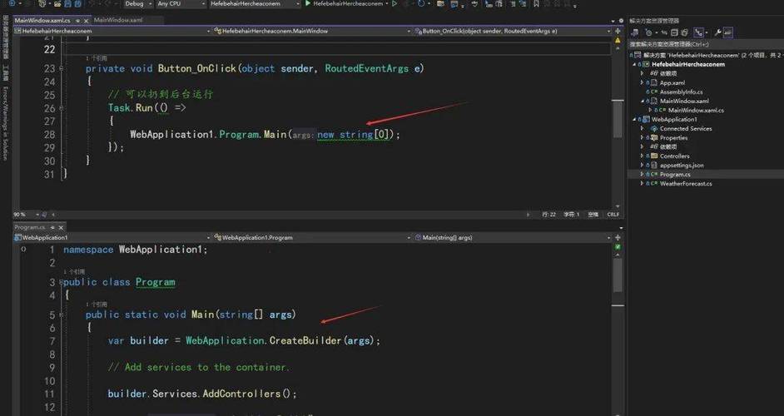Click the Preview Selected Items icon in Solution Explorer

tap(728, 32)
